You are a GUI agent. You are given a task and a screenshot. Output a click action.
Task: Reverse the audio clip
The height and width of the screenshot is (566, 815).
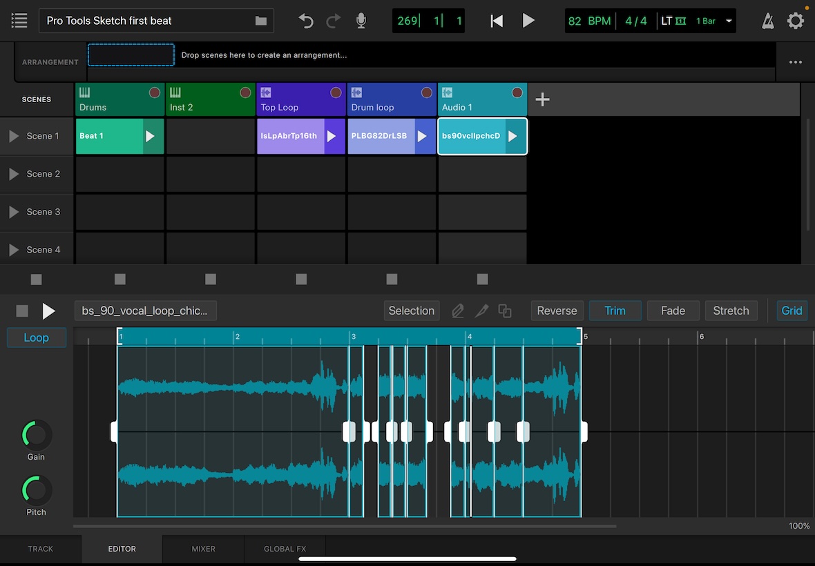tap(557, 311)
